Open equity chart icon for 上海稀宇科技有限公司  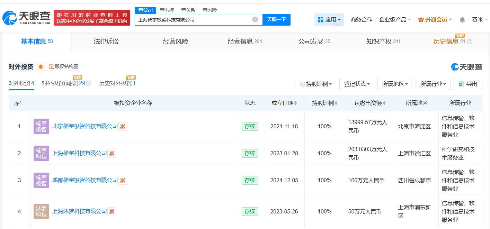click(112, 154)
